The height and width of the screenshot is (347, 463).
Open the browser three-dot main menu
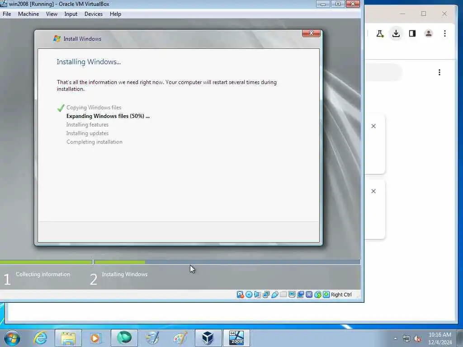coord(445,33)
